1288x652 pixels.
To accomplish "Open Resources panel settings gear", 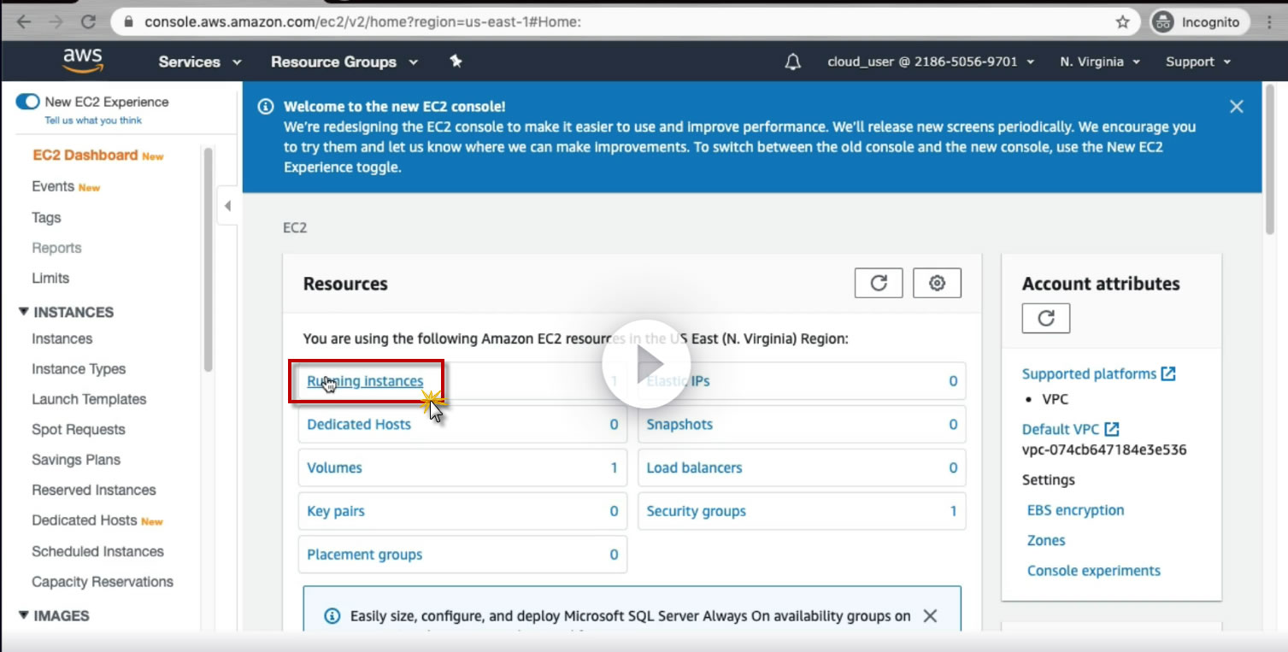I will coord(937,283).
